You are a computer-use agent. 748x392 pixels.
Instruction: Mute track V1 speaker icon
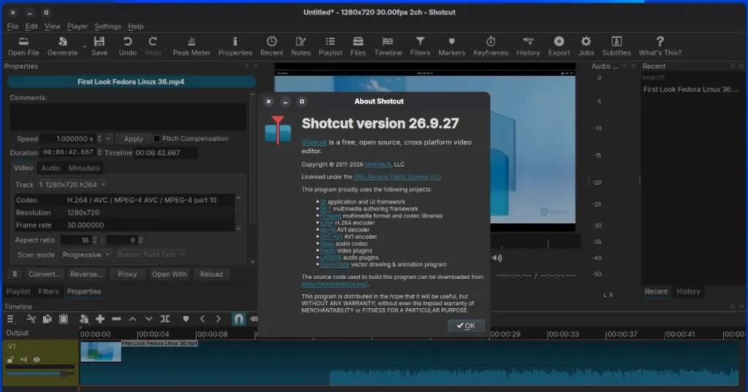point(23,360)
